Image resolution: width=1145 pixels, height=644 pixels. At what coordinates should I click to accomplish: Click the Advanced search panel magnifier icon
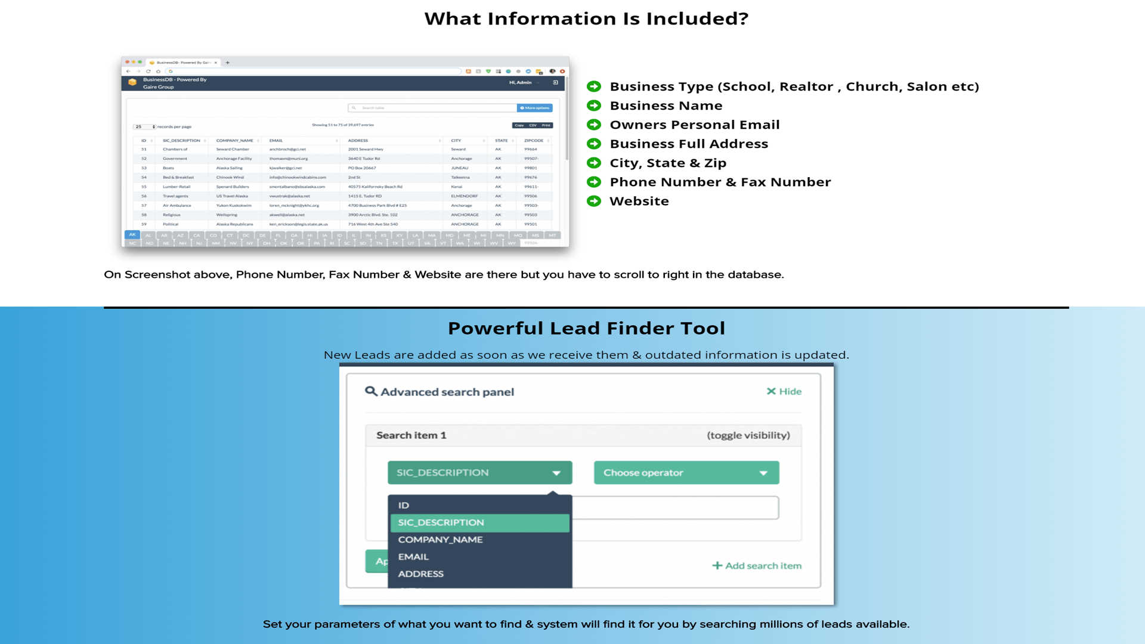coord(371,391)
